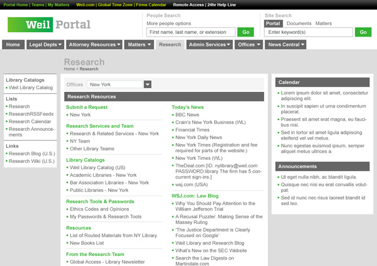Click New York under Submit a Request
This screenshot has width=377, height=266.
point(80,115)
